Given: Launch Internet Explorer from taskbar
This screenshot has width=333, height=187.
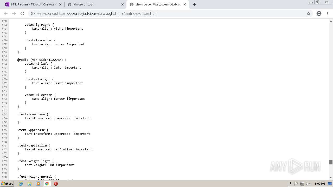Looking at the screenshot, I should [21, 184].
